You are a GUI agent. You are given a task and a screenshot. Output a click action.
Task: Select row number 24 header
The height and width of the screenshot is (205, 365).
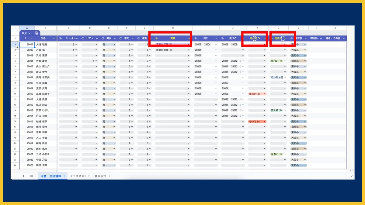pos(15,165)
